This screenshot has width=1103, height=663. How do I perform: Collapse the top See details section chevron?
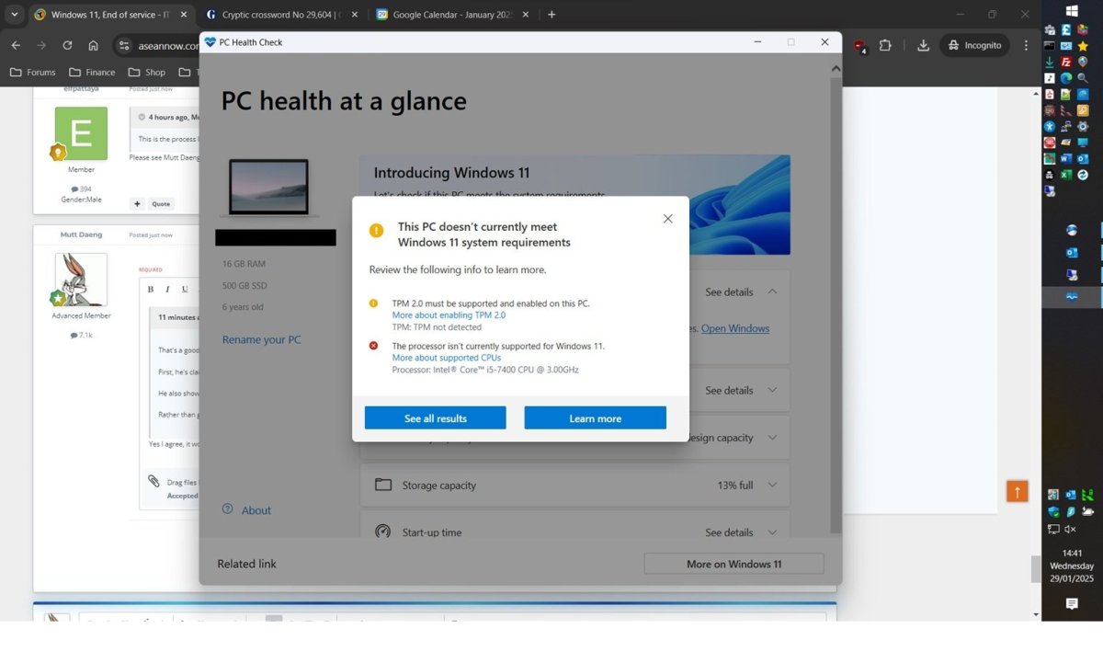click(x=772, y=291)
